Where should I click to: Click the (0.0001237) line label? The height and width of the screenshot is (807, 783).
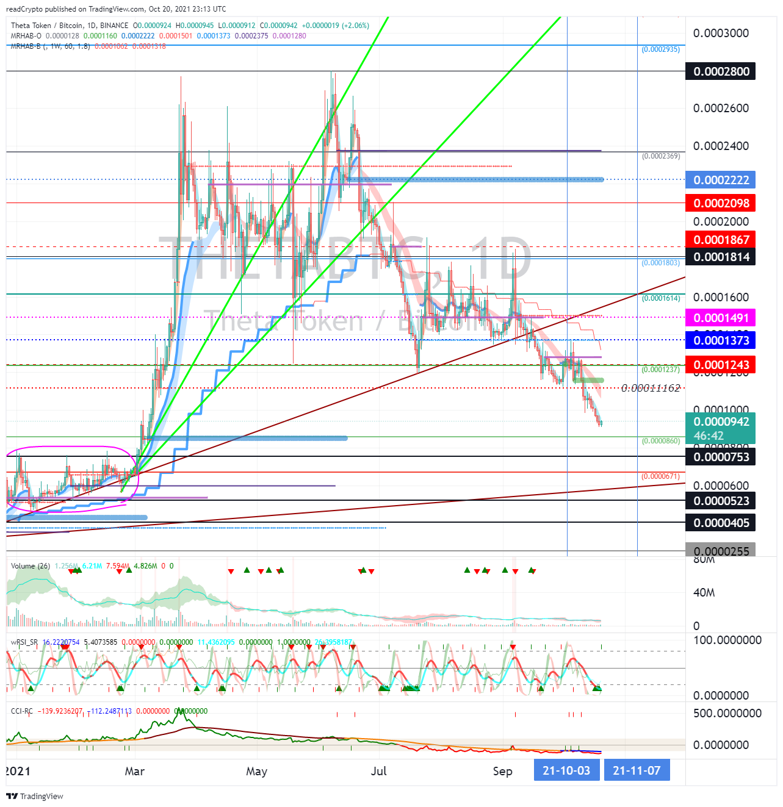point(660,370)
